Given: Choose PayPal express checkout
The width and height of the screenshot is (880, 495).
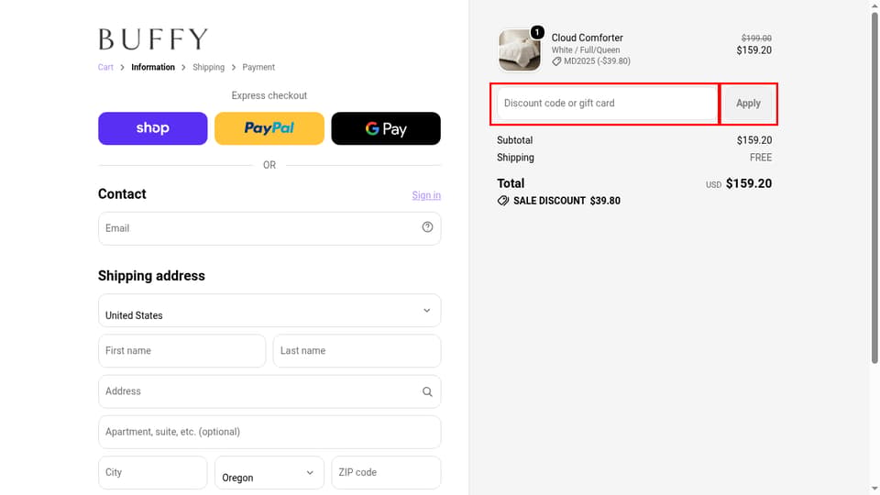Looking at the screenshot, I should (x=269, y=128).
